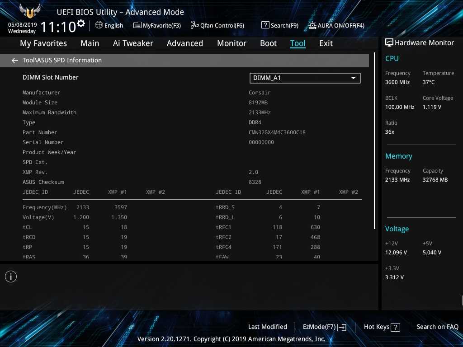This screenshot has width=463, height=347.
Task: Click the date 05/08/2019
Action: (x=23, y=24)
